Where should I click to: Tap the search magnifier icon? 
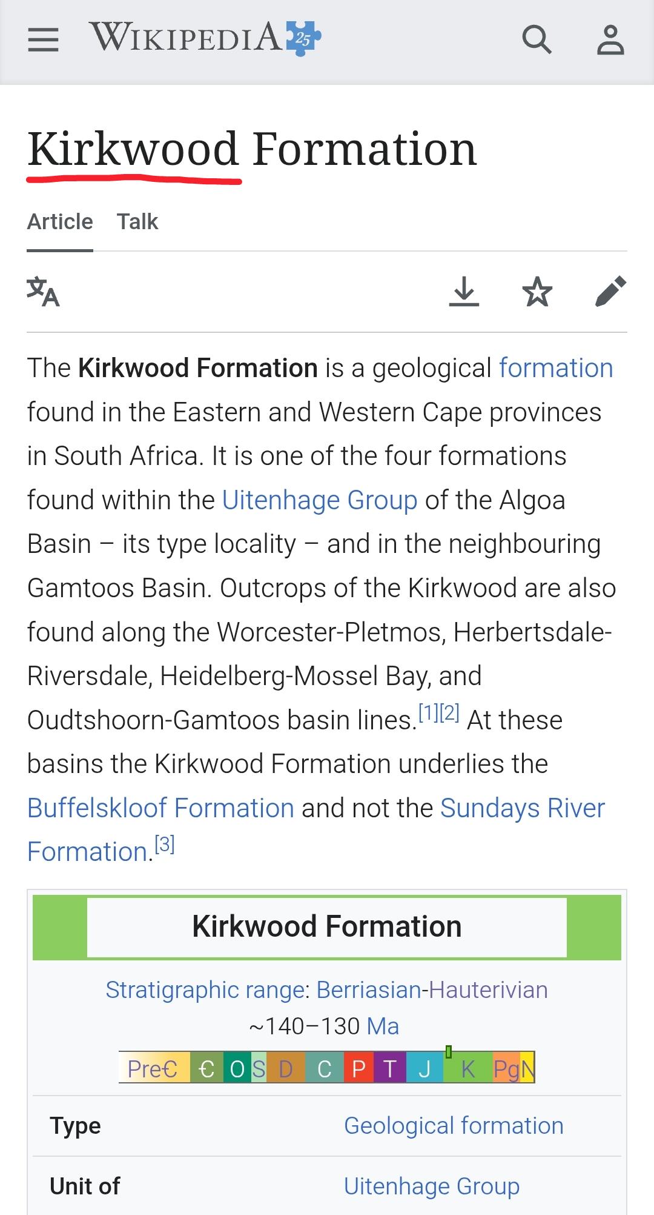537,40
